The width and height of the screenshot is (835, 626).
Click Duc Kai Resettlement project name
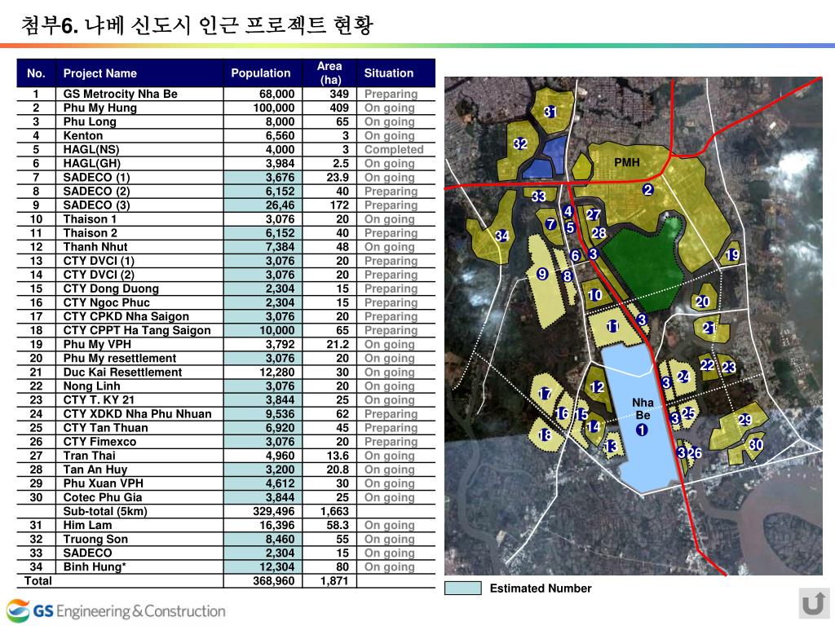click(122, 372)
